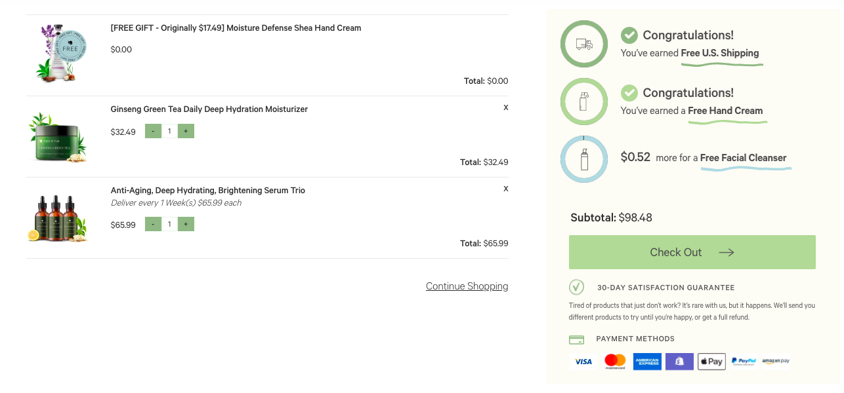
Task: Click the Subtotal $98.48 text
Action: point(611,217)
